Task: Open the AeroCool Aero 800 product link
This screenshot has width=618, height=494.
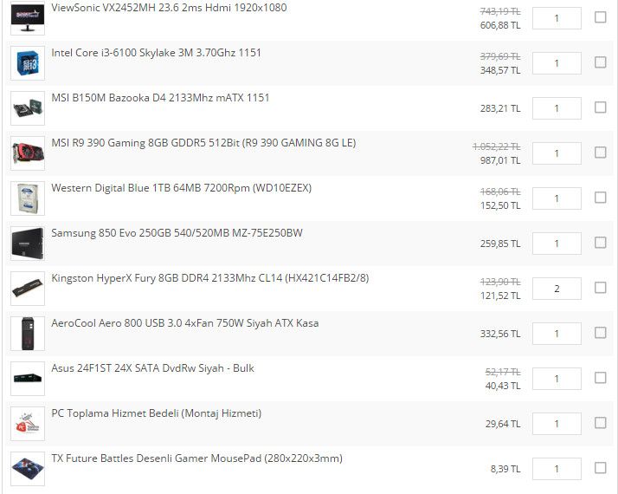Action: (x=184, y=323)
